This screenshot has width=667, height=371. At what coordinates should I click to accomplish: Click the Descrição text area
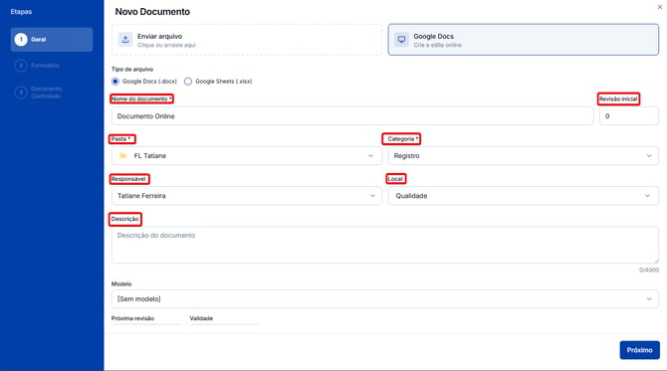coord(385,246)
